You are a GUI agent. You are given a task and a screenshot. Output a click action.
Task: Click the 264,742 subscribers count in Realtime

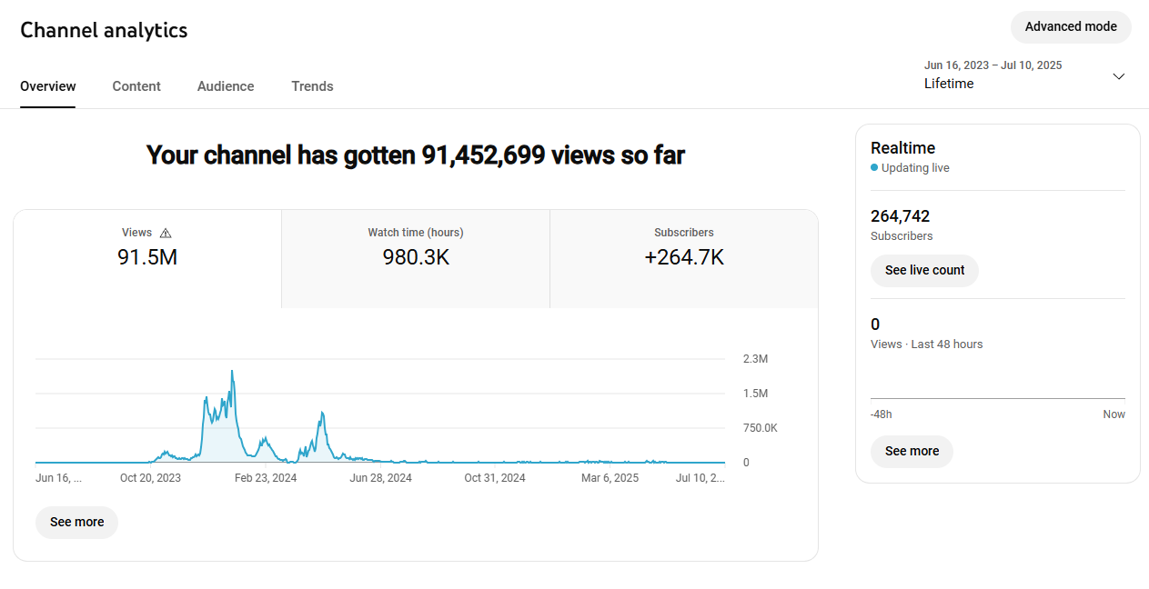900,216
